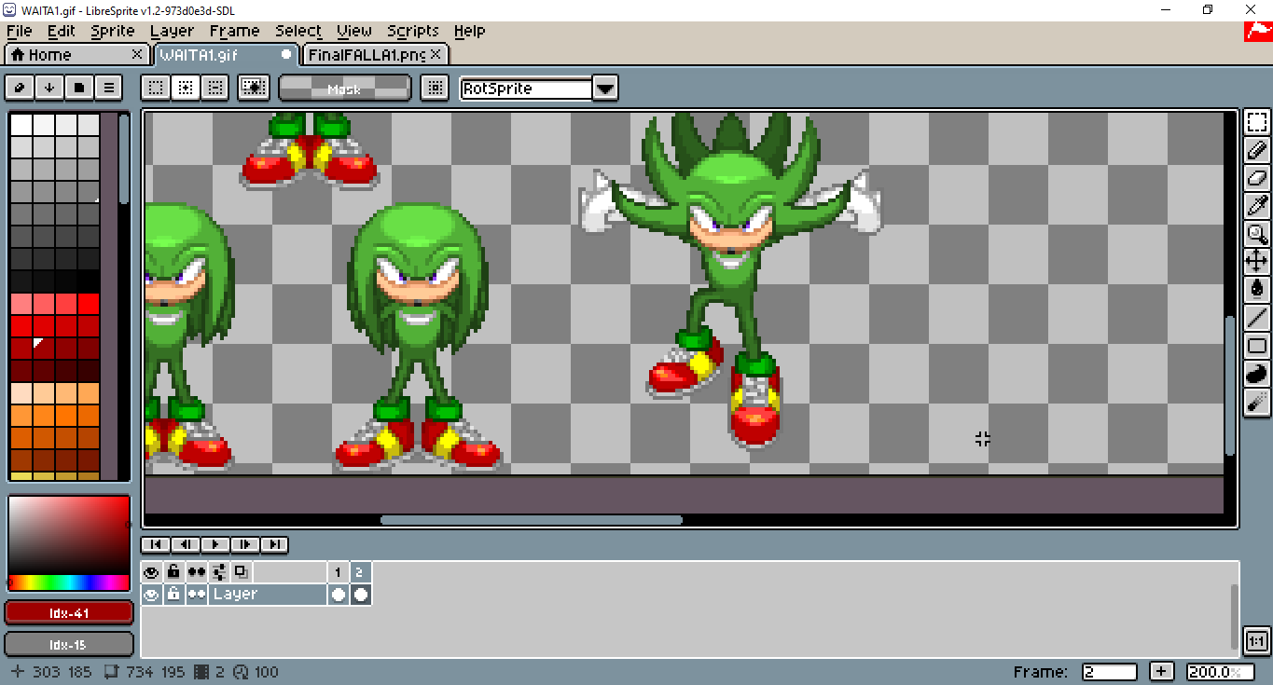Close the Home tab
The width and height of the screenshot is (1273, 685).
click(x=137, y=54)
